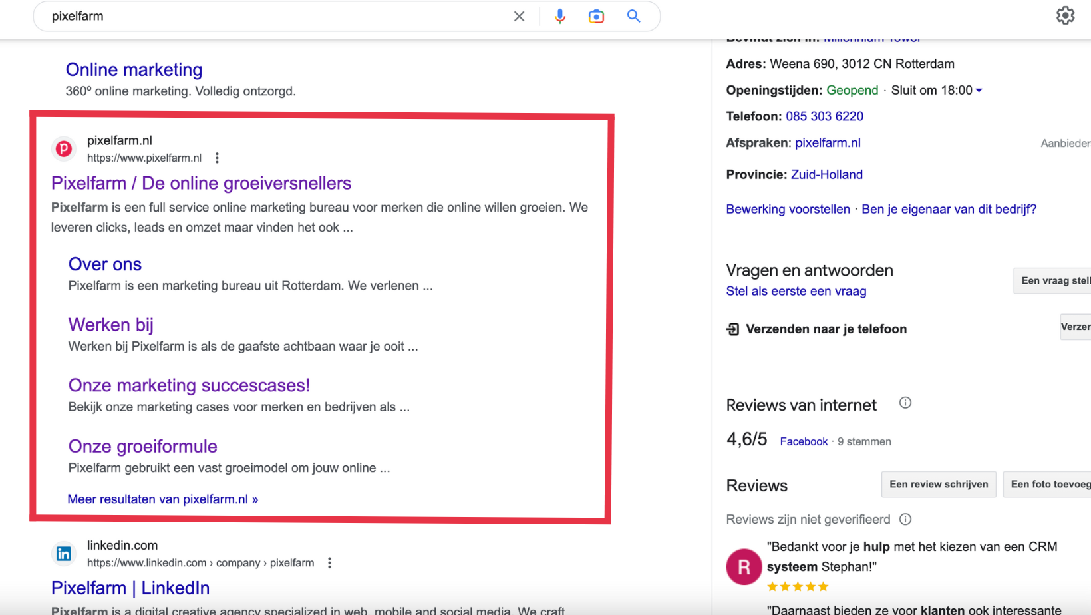Open the three-dot menu next to LinkedIn URL
The image size is (1091, 615).
(x=329, y=563)
